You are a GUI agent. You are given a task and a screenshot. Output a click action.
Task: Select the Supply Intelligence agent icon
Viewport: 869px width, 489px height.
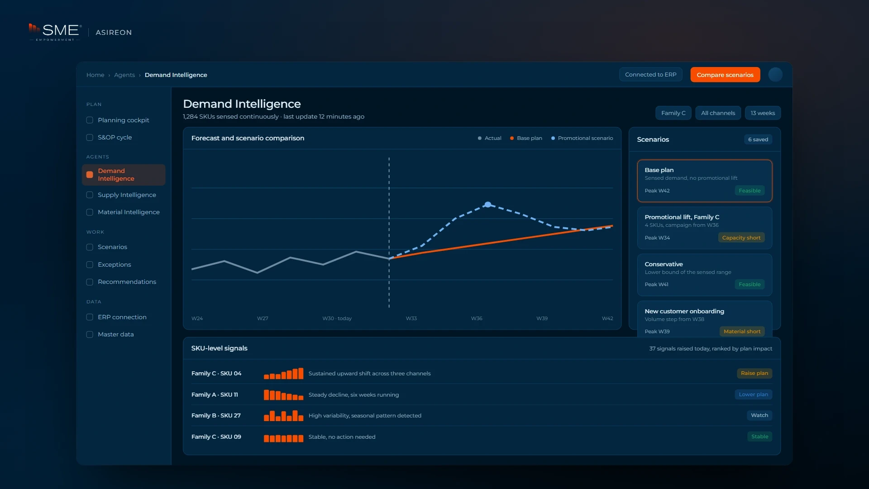click(90, 195)
